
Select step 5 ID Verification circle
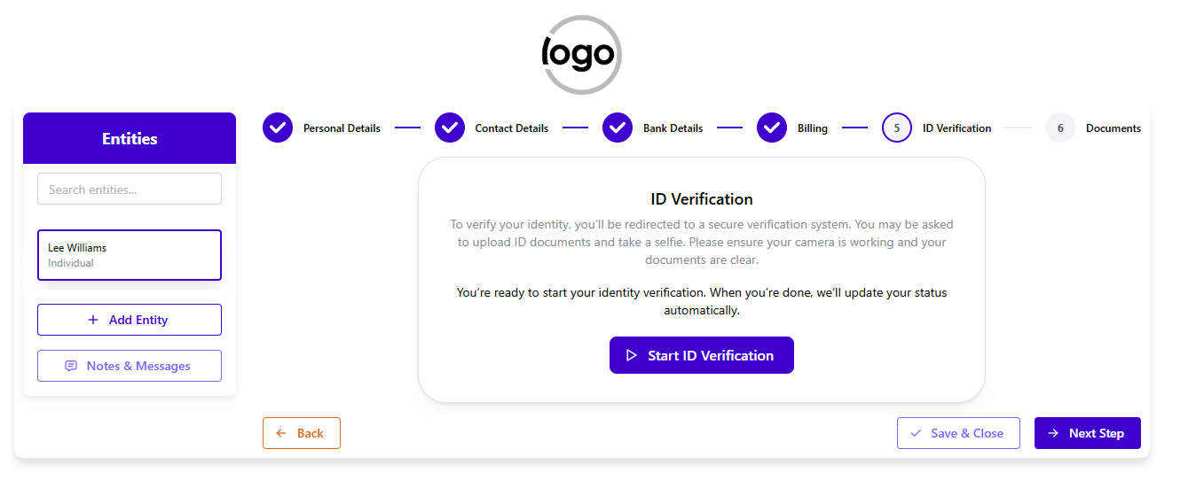[x=897, y=128]
